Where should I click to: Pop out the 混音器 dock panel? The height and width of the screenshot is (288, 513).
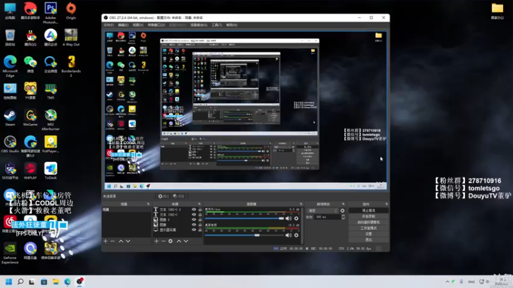[301, 204]
